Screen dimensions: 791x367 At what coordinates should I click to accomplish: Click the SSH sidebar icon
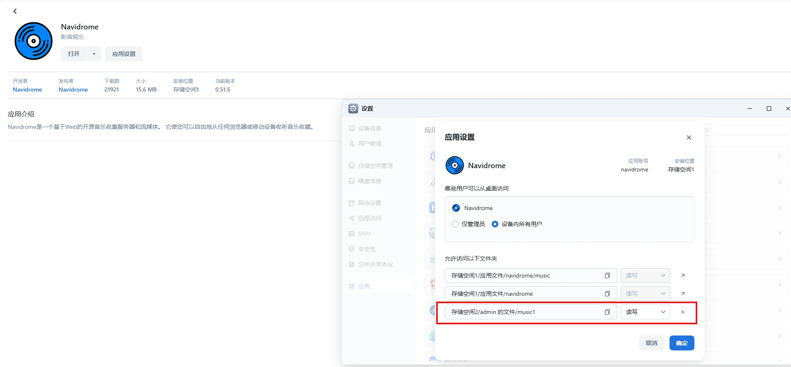pos(352,234)
